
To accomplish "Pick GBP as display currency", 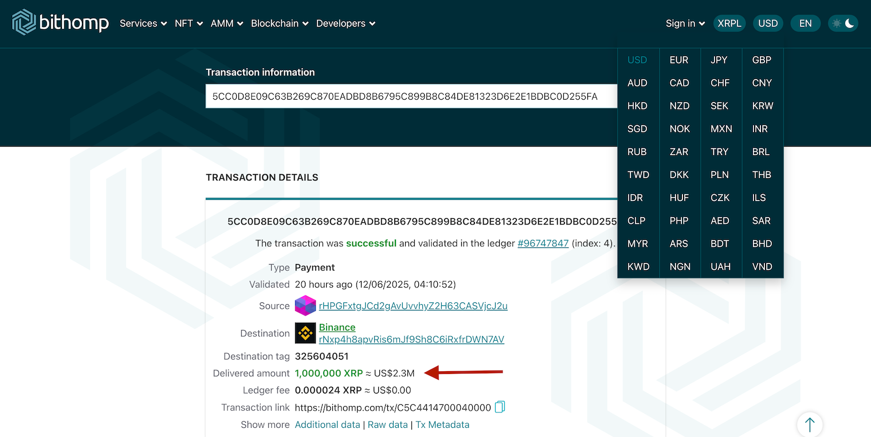I will tap(762, 60).
